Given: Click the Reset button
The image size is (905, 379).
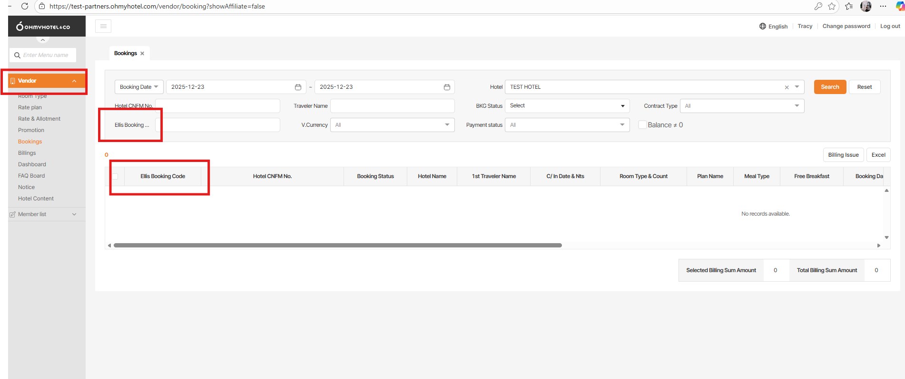Looking at the screenshot, I should pyautogui.click(x=865, y=87).
